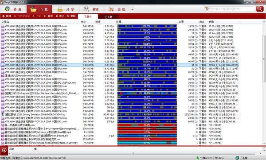Click the 22.3% progress bar of EP24
This screenshot has width=266, height=160.
click(147, 26)
